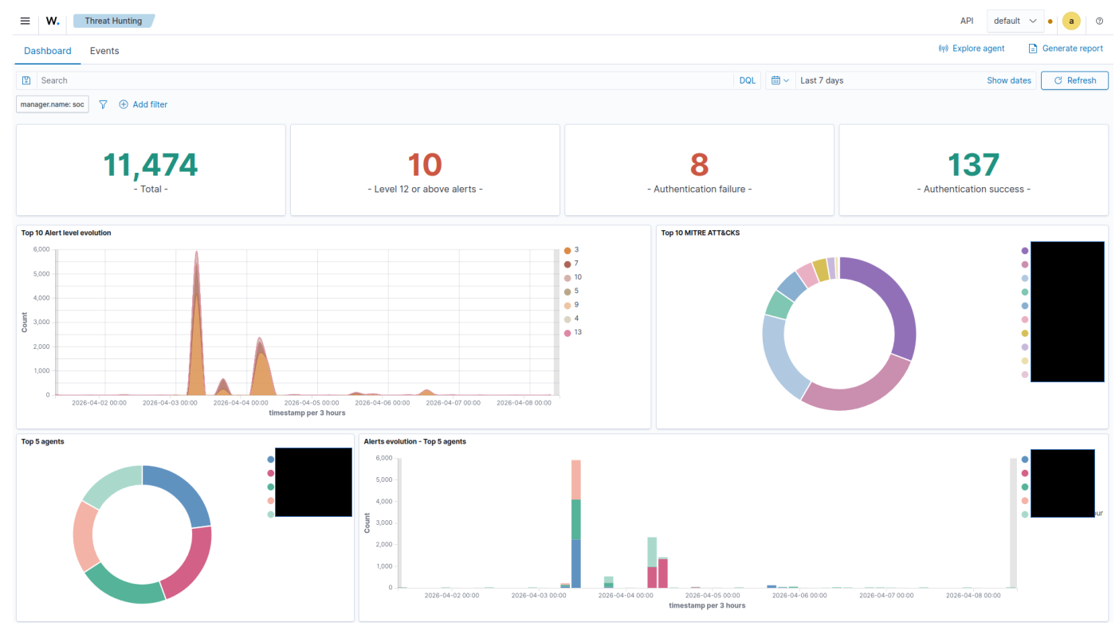Screen dimensions: 1119x626
Task: Toggle level 13 series in alert legend
Action: pyautogui.click(x=567, y=332)
